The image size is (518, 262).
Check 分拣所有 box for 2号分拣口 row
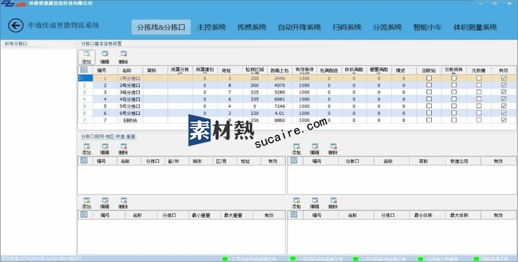click(454, 85)
